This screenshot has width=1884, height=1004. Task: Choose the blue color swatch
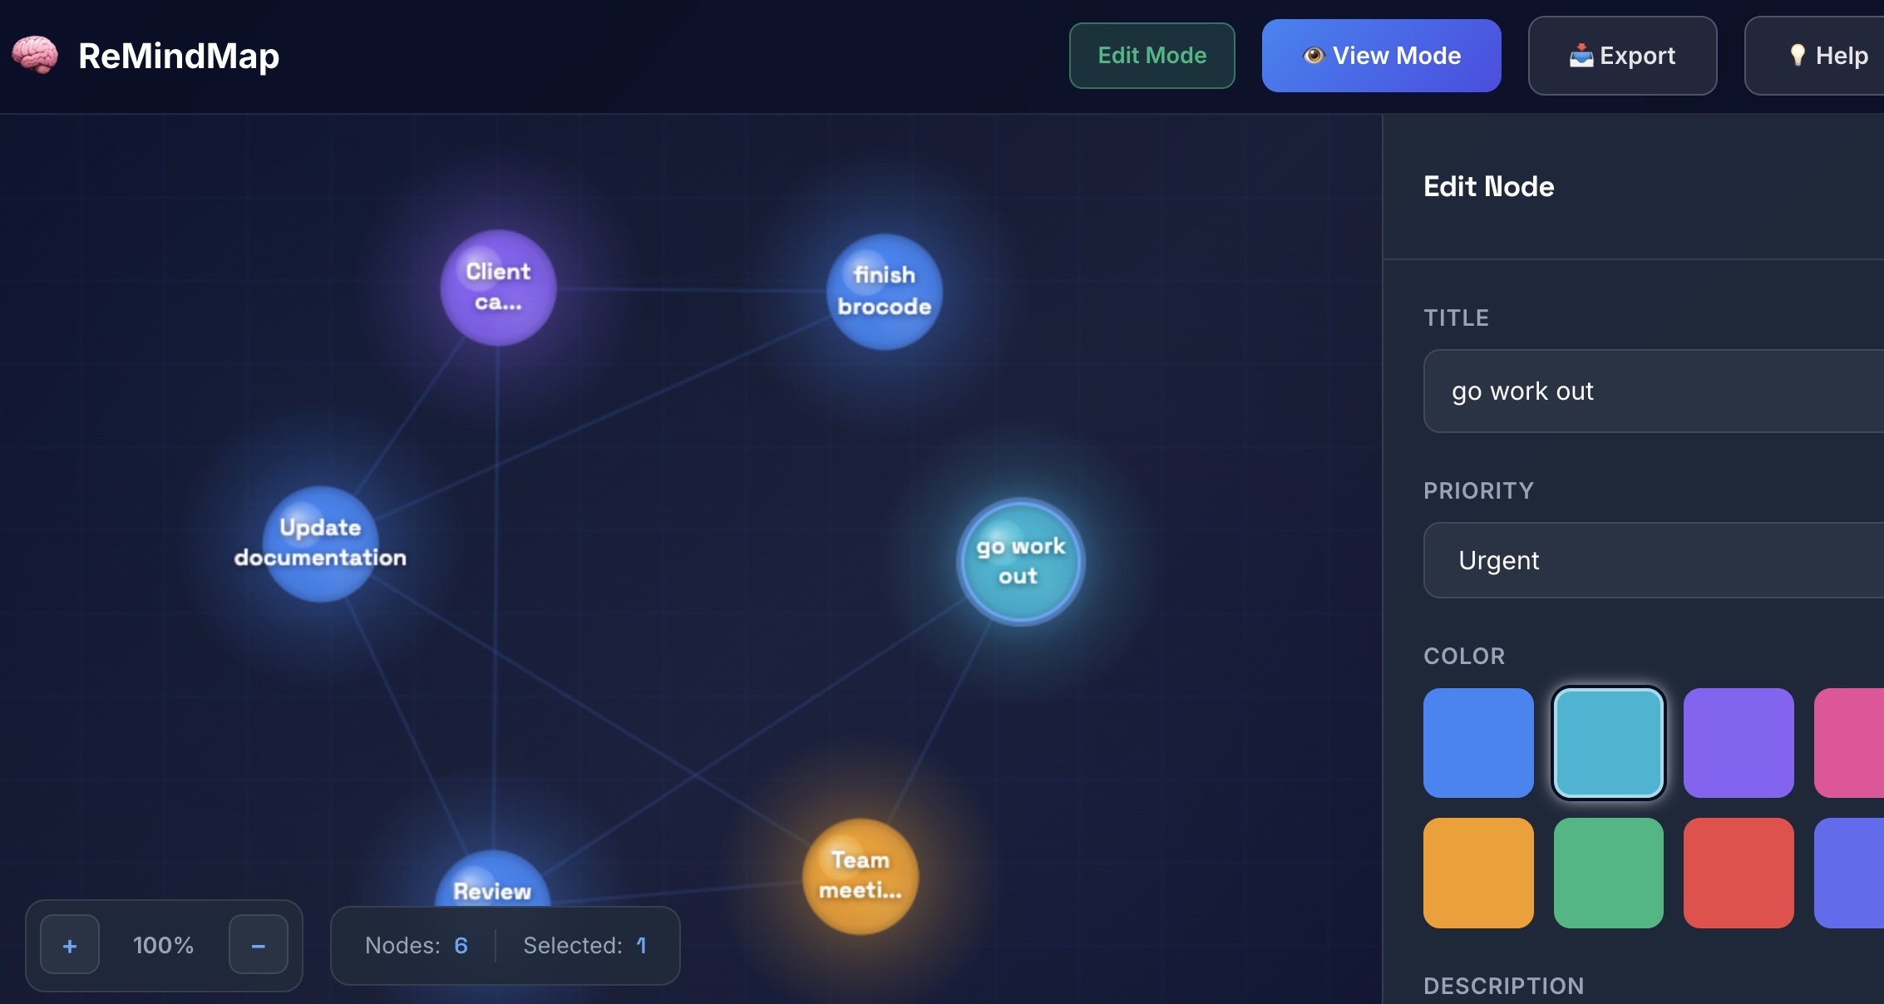1478,743
